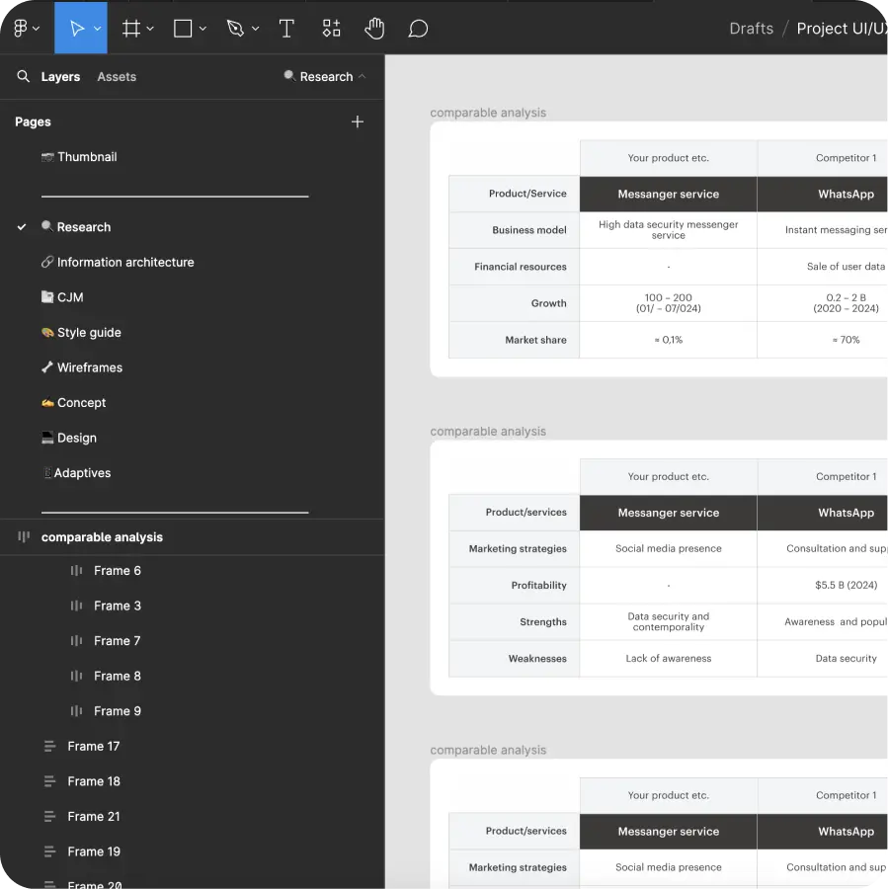Switch to the Layers tab
Screen dimensions: 889x889
[x=60, y=76]
